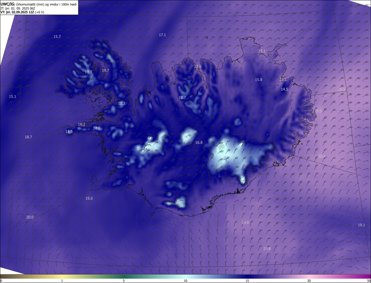The image size is (371, 283).
Task: Click the 22.5 value on the map
Action: click(x=198, y=66)
